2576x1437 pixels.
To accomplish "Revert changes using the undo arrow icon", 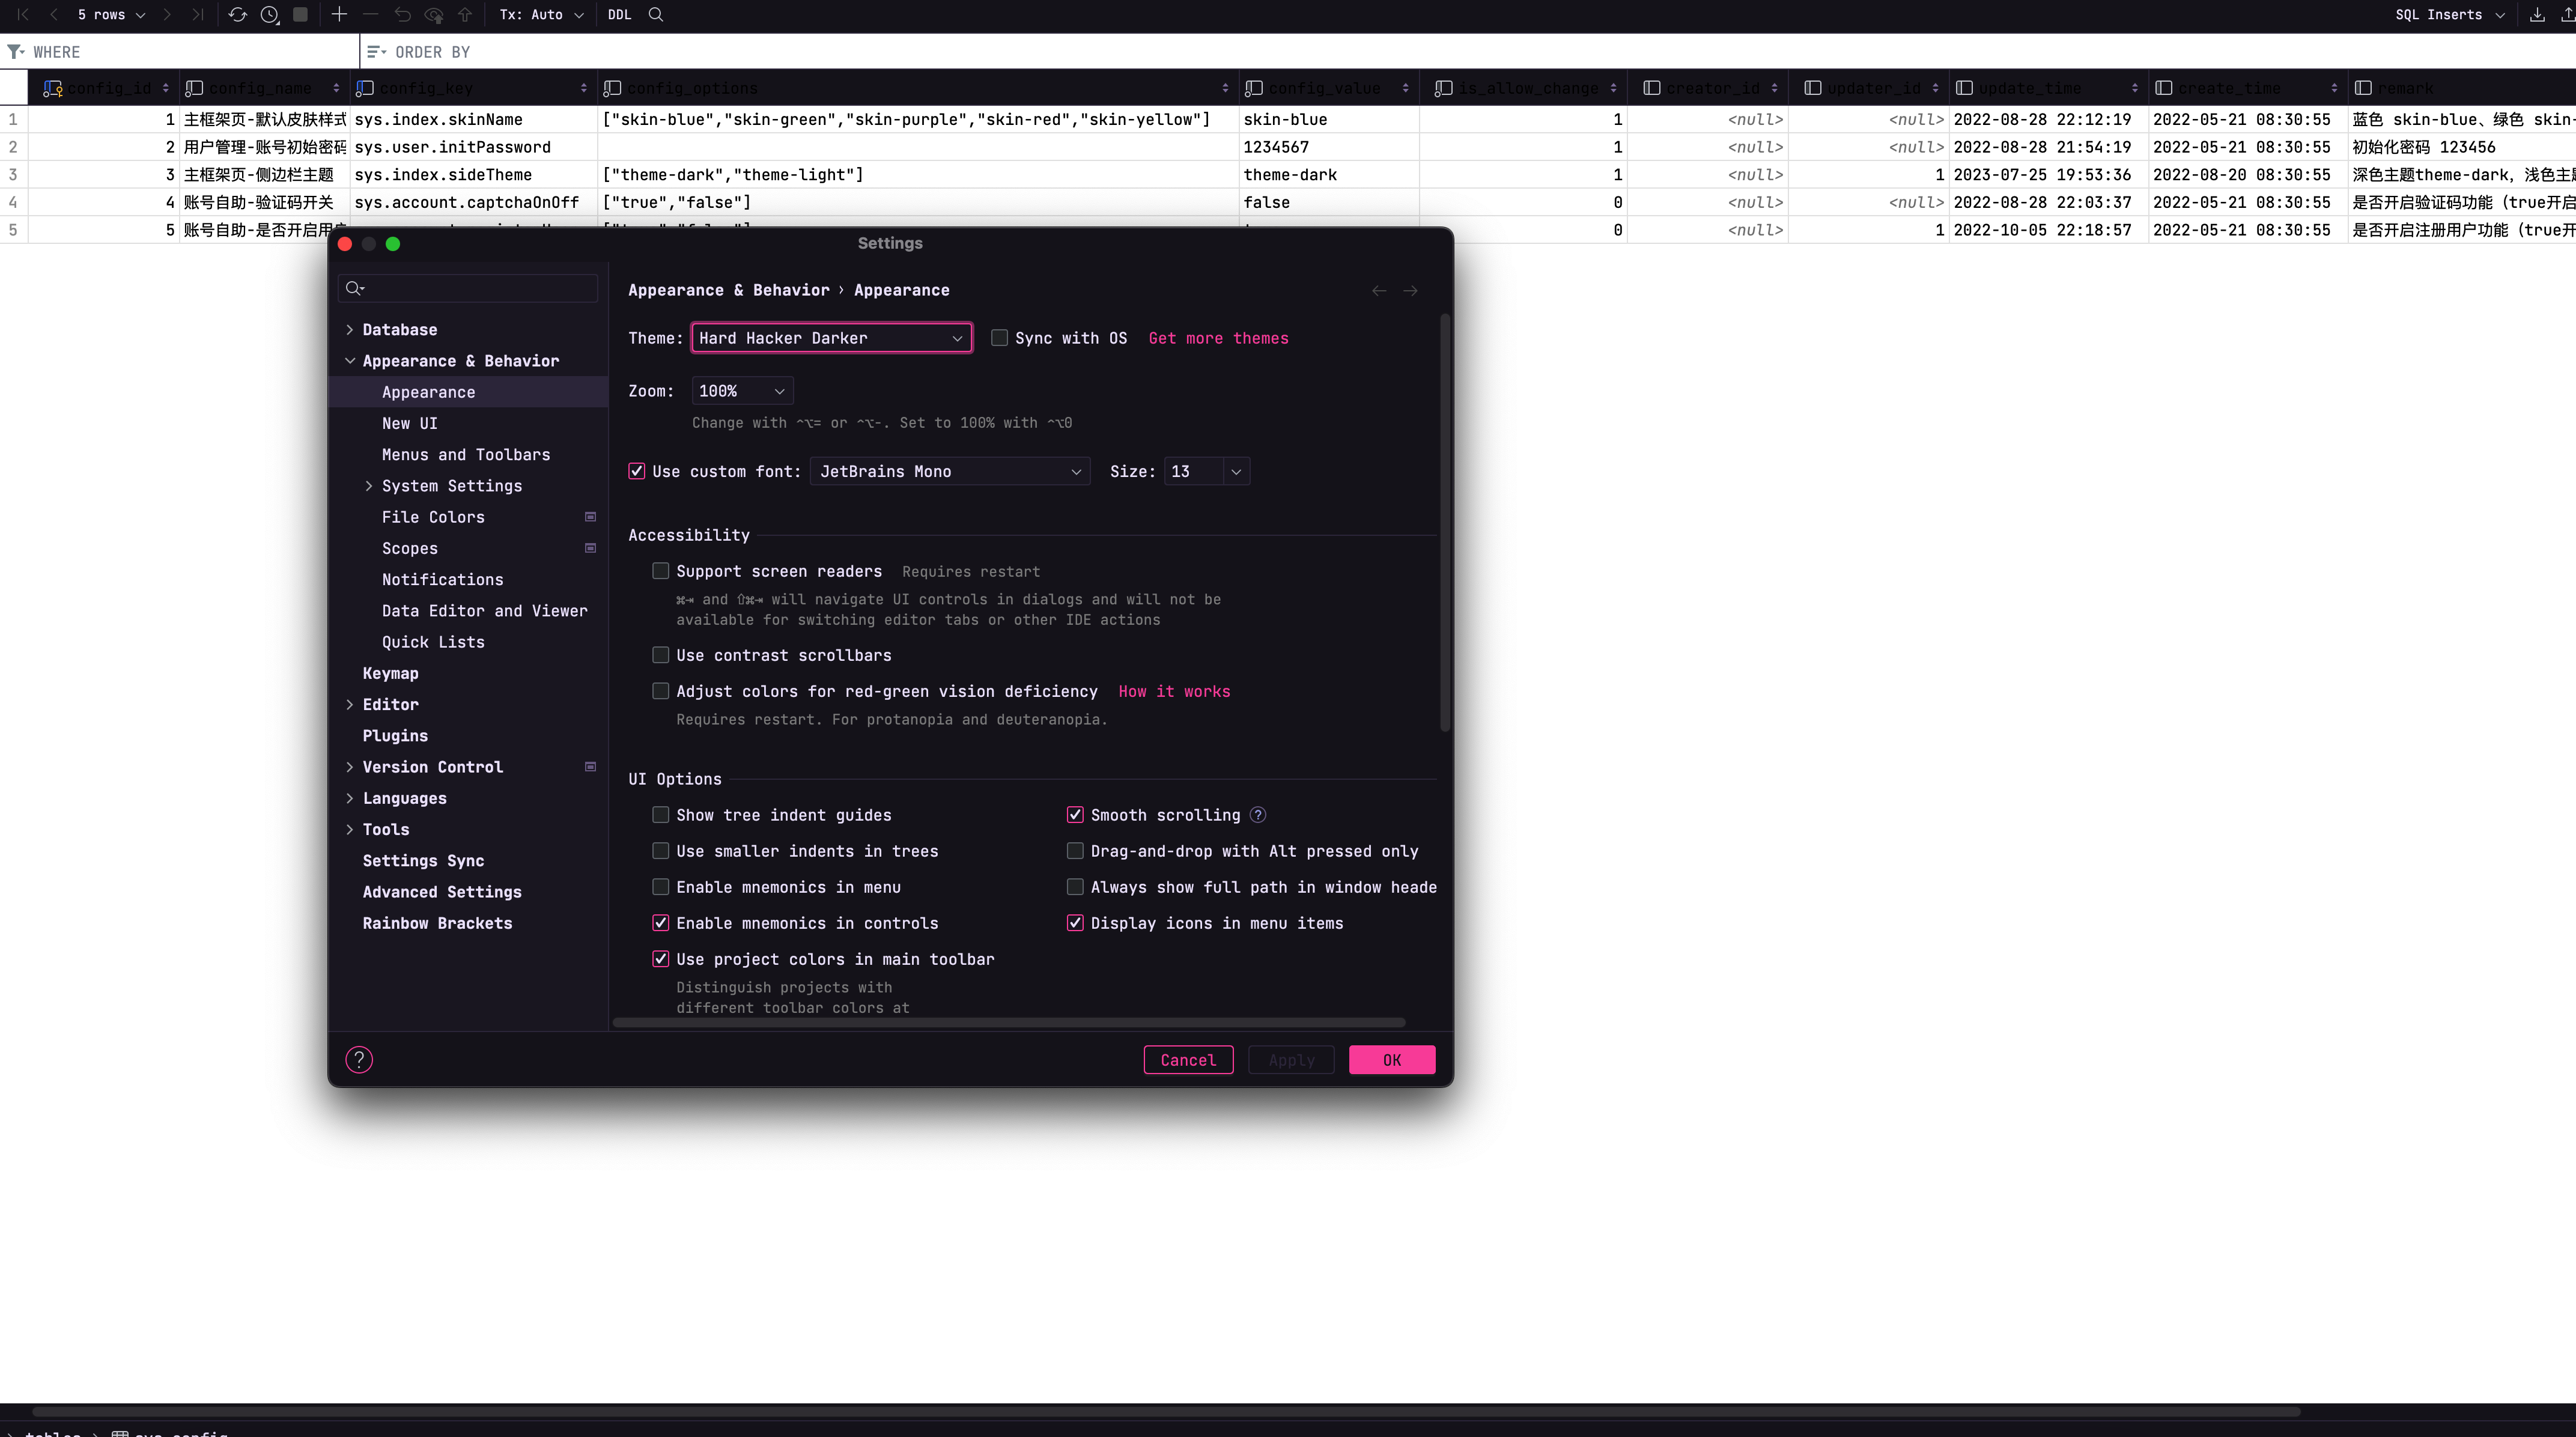I will coord(402,15).
